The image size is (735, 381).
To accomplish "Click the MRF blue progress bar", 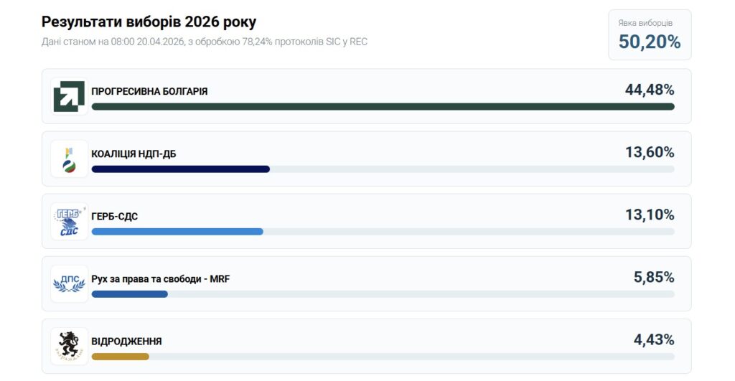I will pyautogui.click(x=129, y=294).
